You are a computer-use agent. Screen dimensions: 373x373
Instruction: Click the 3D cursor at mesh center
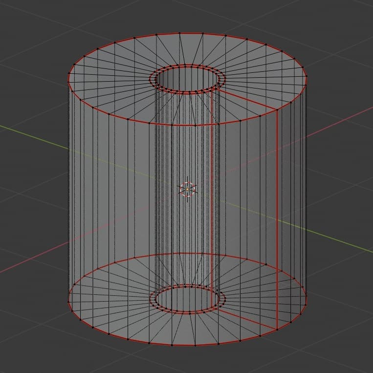click(187, 189)
